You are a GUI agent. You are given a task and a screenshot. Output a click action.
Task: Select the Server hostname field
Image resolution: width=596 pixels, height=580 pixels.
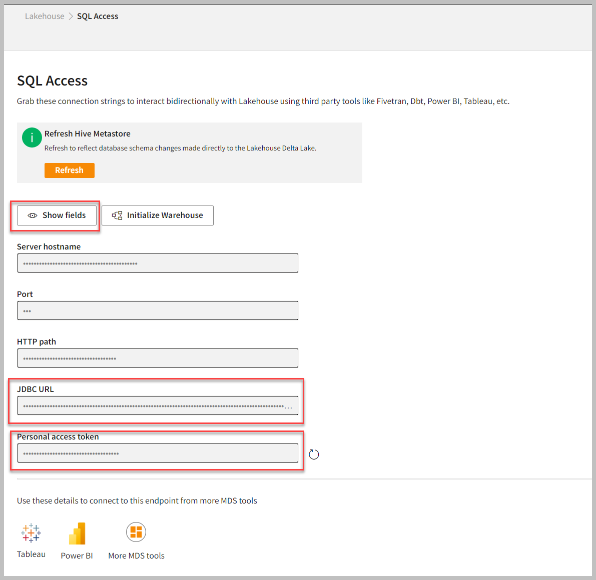158,263
